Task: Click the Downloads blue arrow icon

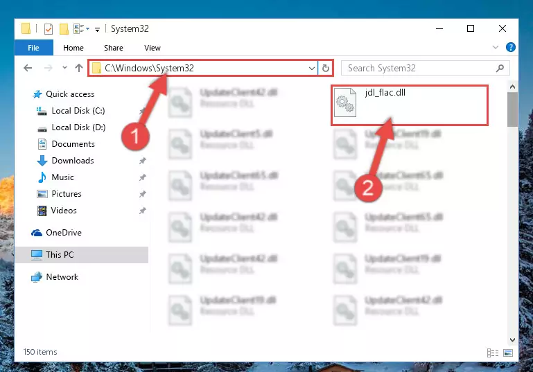Action: [42, 161]
